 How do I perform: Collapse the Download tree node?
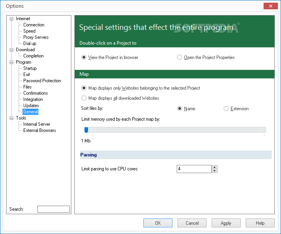point(12,50)
